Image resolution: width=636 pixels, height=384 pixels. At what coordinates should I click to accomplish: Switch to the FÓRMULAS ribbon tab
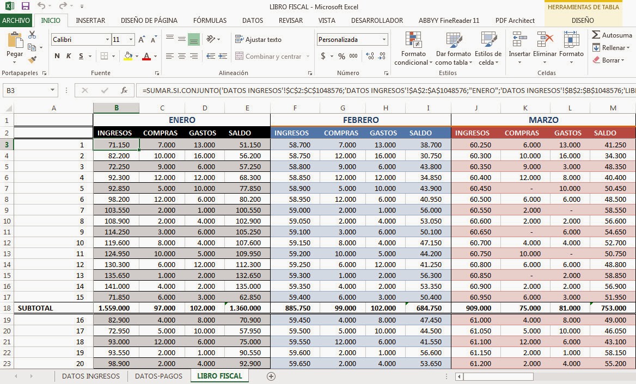209,20
